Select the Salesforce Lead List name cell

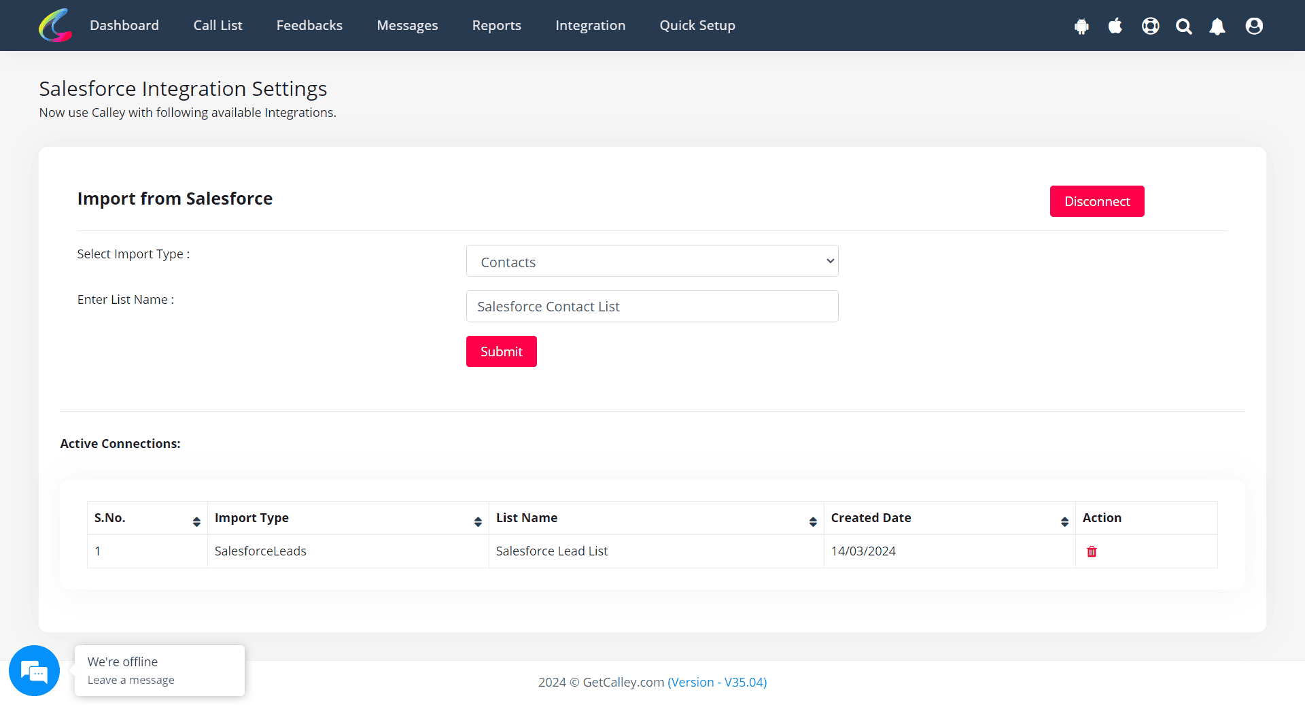click(x=657, y=551)
